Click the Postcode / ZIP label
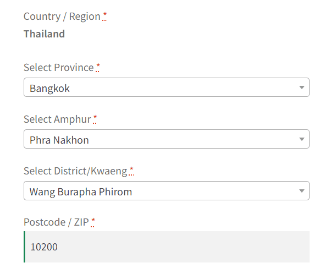The height and width of the screenshot is (279, 331). point(56,222)
